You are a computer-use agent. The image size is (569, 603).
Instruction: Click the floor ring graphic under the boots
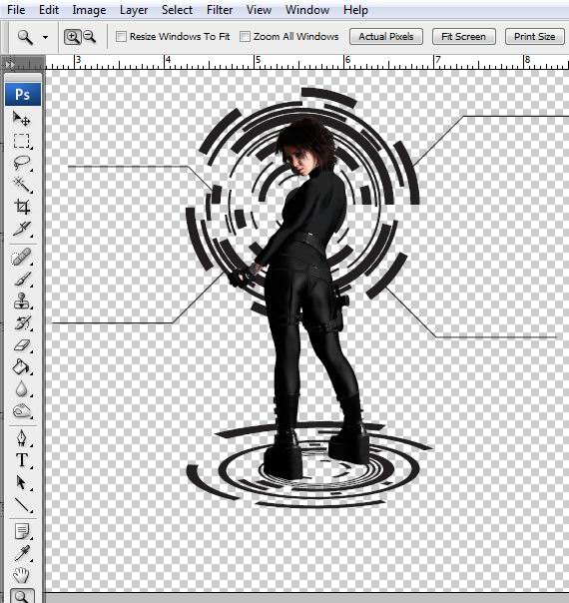(309, 463)
